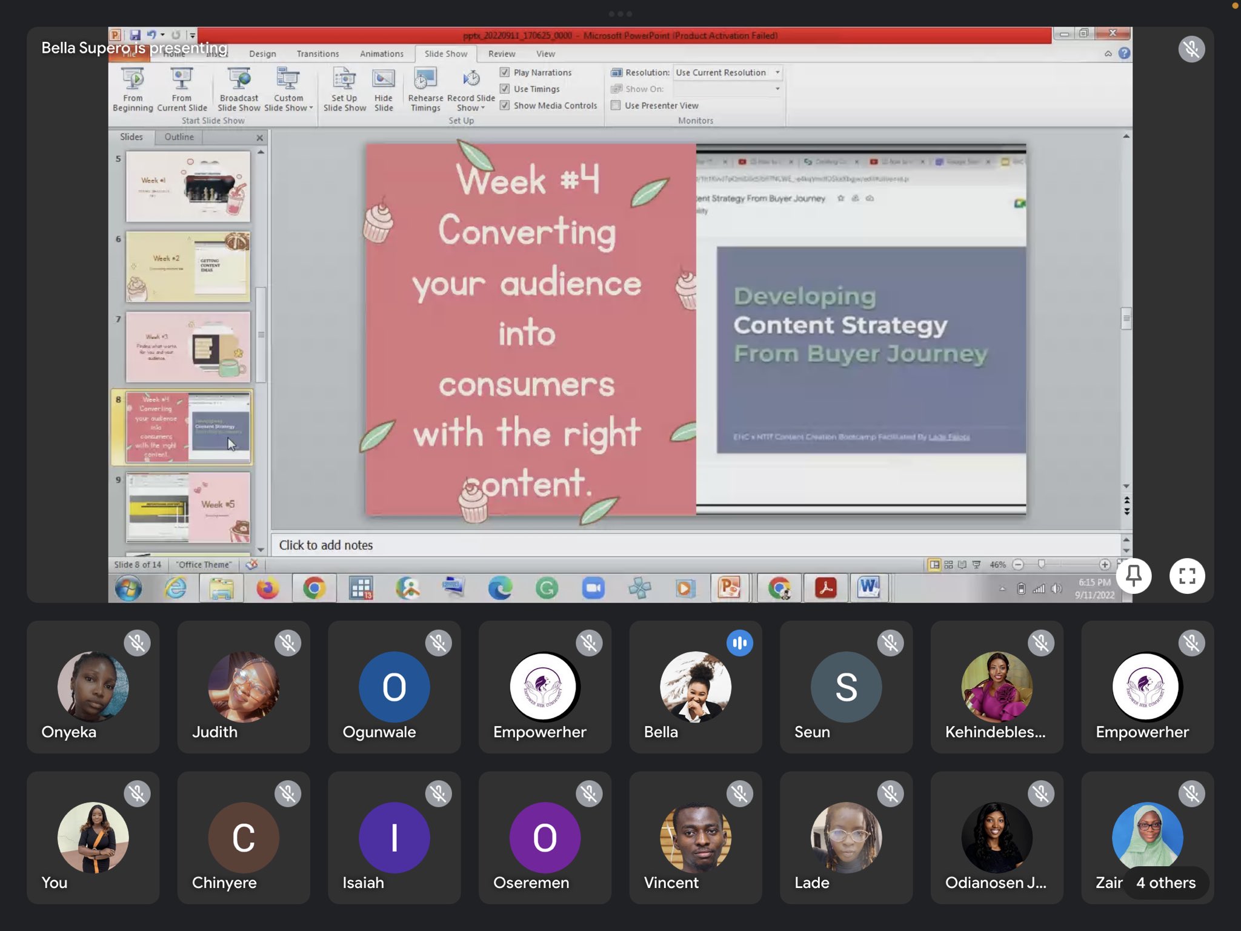
Task: Open the Show On dropdown
Action: click(x=728, y=88)
